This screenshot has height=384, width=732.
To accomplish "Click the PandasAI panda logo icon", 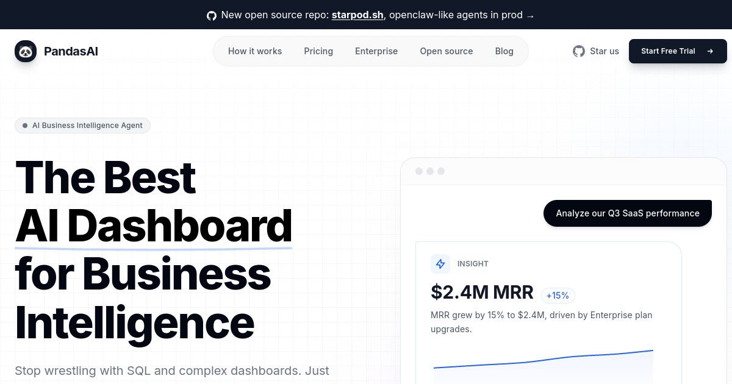I will [26, 51].
